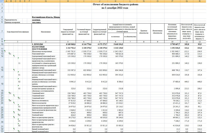Viewport: 207px width, 133px height.
Task: Click the value '6 144 776,6'
Action: [x=86, y=44]
